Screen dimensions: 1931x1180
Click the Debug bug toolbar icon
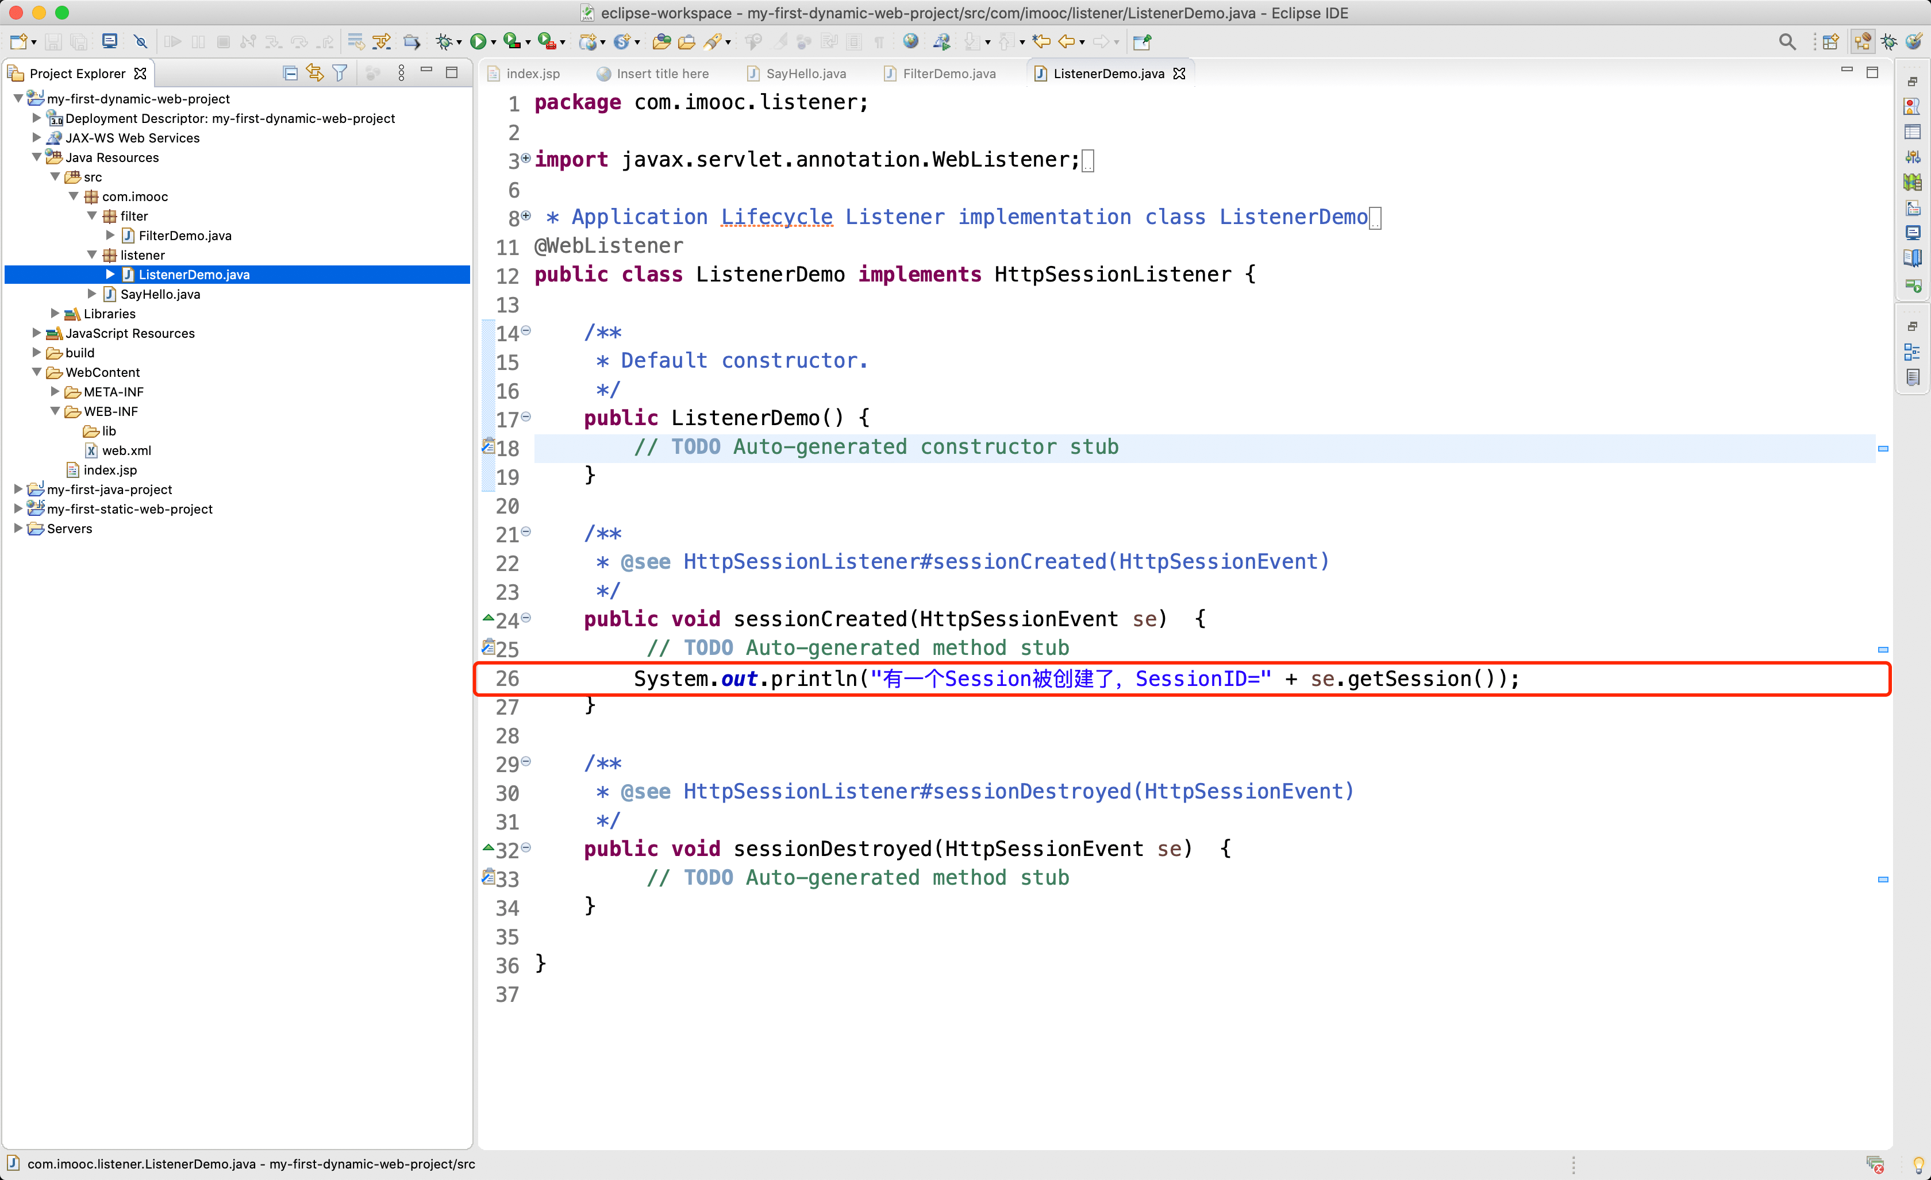pos(444,41)
